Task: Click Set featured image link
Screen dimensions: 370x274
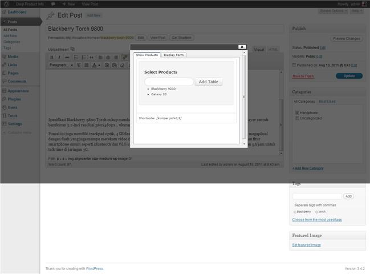Action: 306,245
